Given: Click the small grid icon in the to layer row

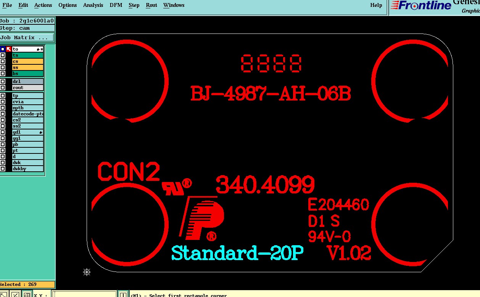Looking at the screenshot, I should point(42,49).
